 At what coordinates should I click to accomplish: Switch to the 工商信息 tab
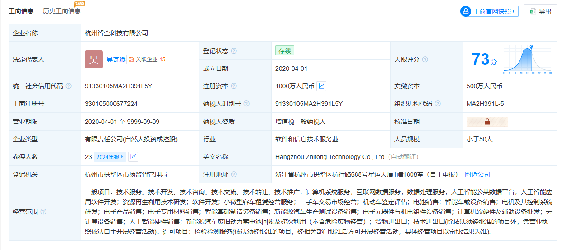pos(21,11)
